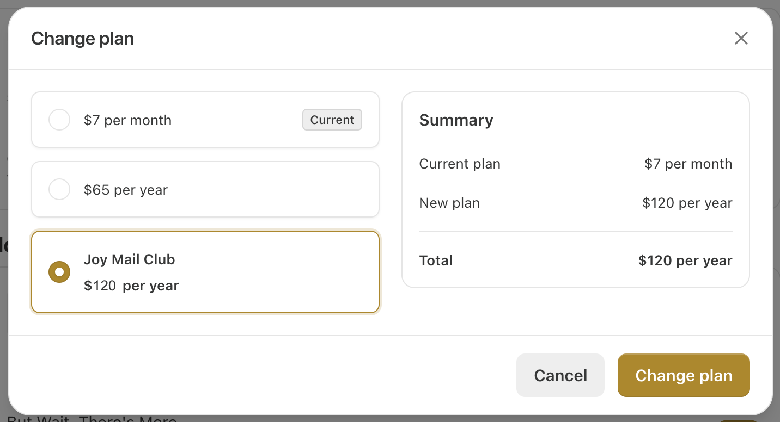Click the "$65 per year" plan option label
Screen dimensions: 780x422
point(126,190)
